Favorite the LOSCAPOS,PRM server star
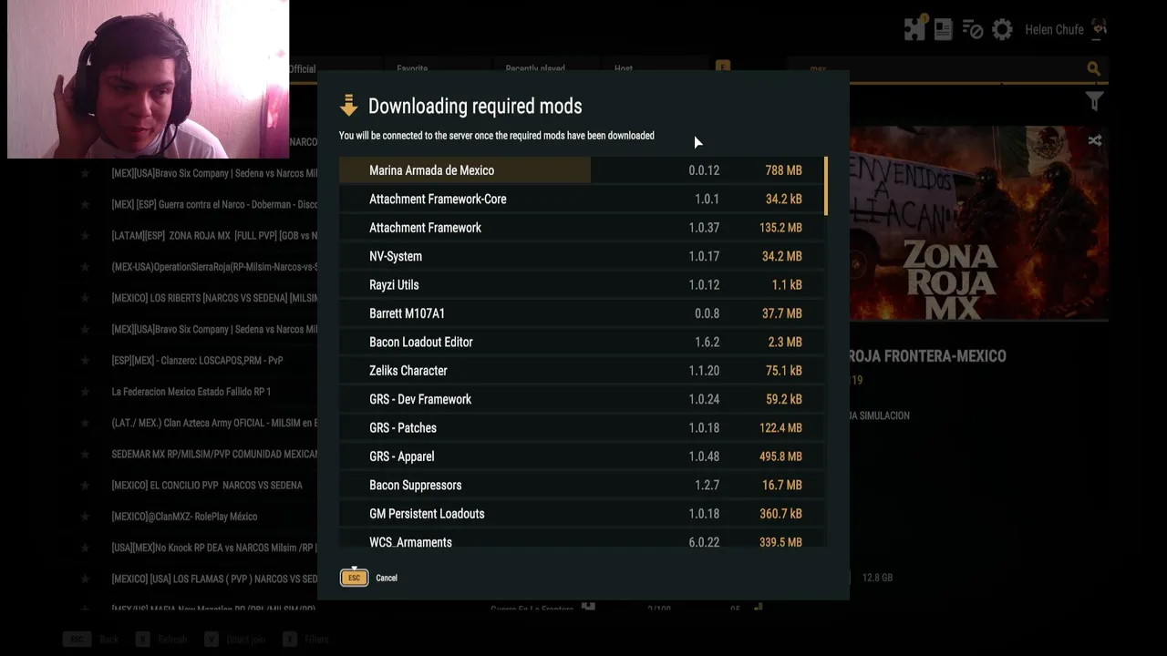The image size is (1167, 656). [x=85, y=360]
